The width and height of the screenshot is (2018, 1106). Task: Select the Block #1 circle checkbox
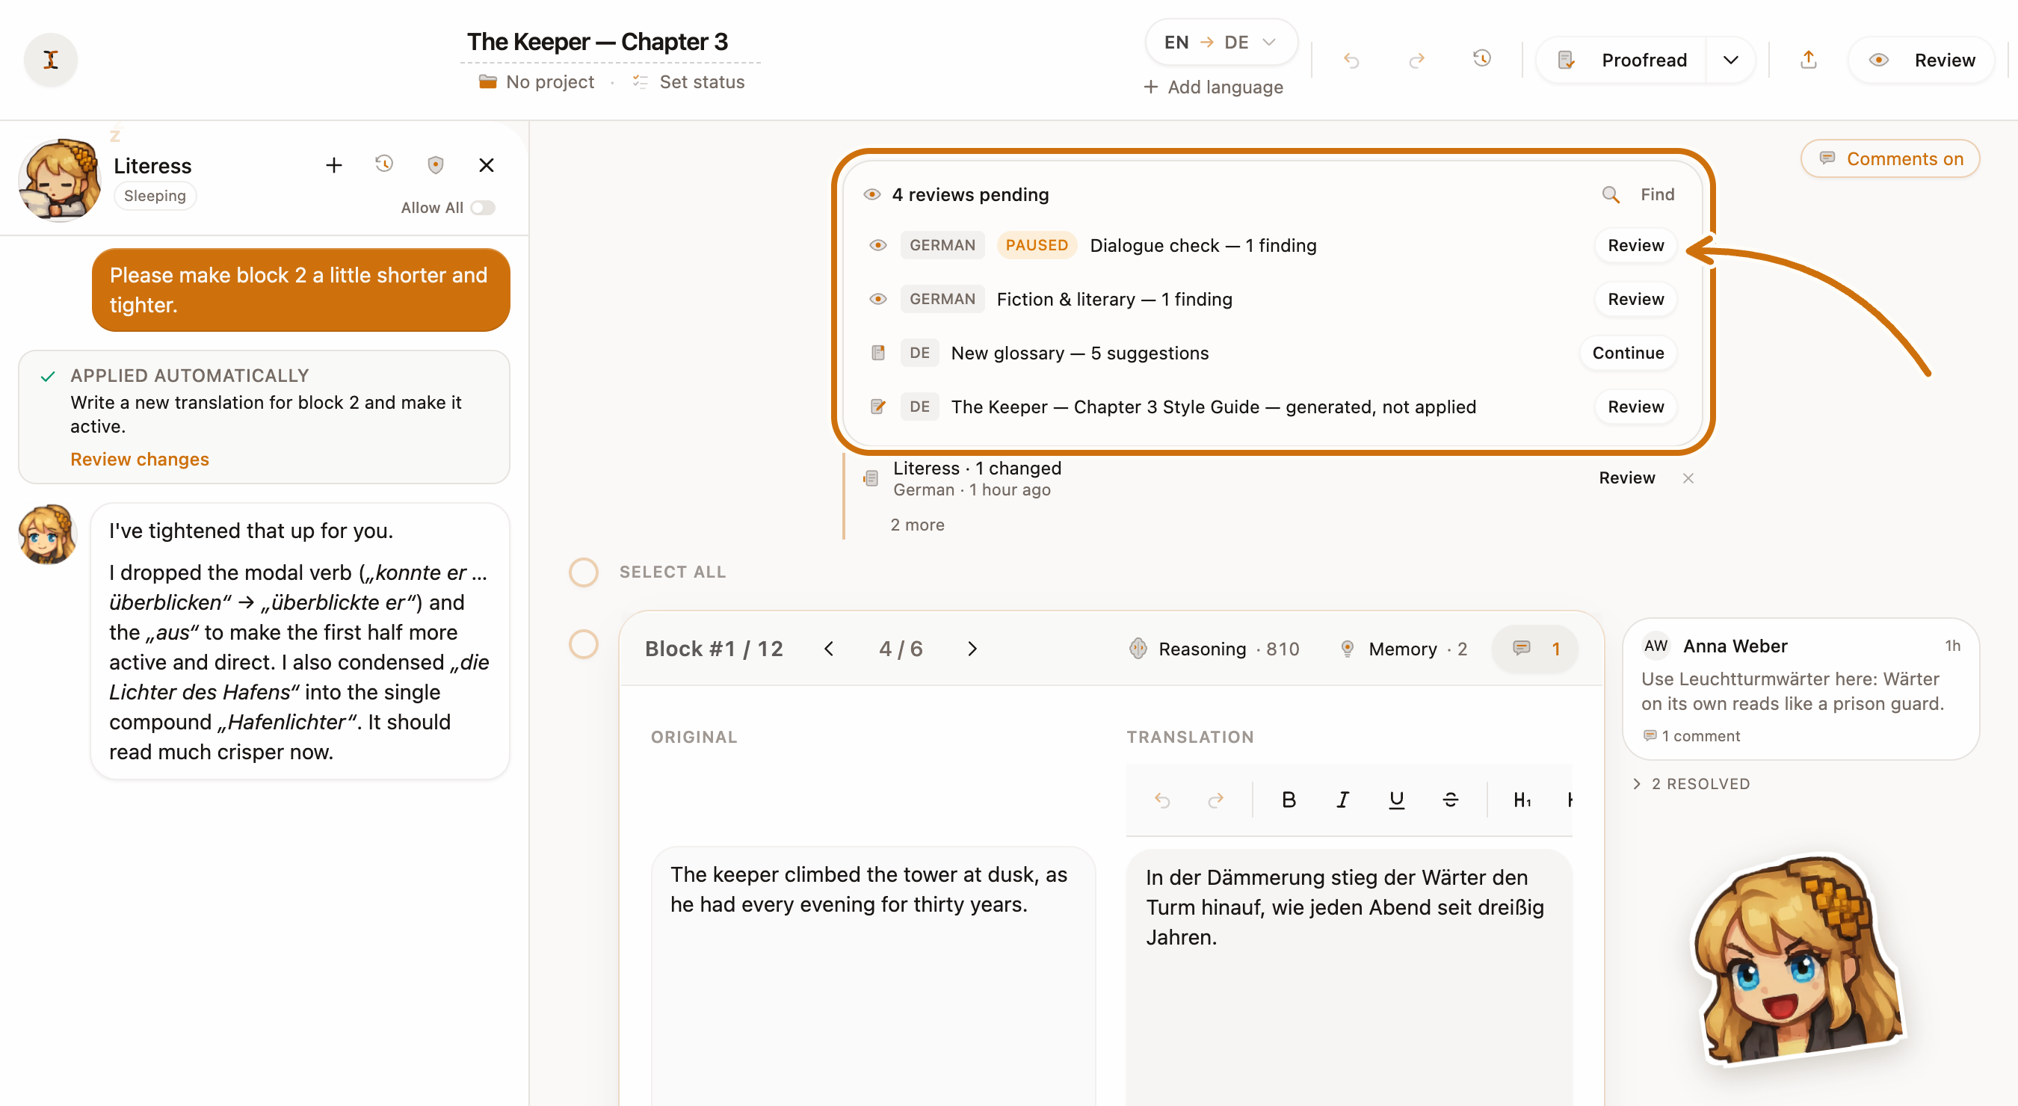click(x=584, y=645)
